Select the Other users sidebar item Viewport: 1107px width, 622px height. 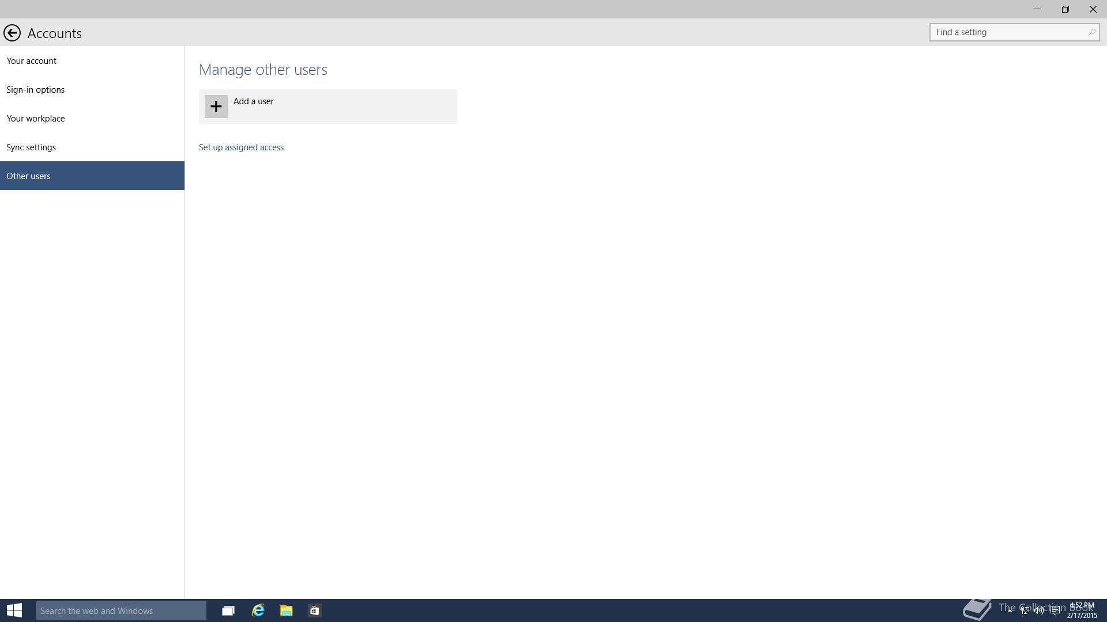[92, 176]
